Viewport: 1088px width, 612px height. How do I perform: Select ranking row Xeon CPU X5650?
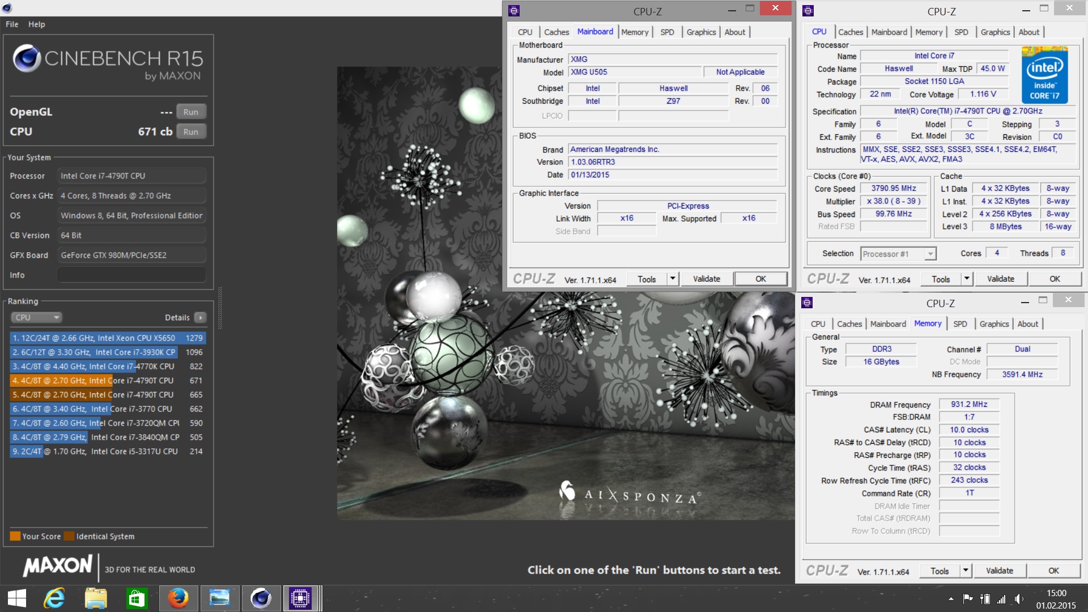(x=108, y=338)
